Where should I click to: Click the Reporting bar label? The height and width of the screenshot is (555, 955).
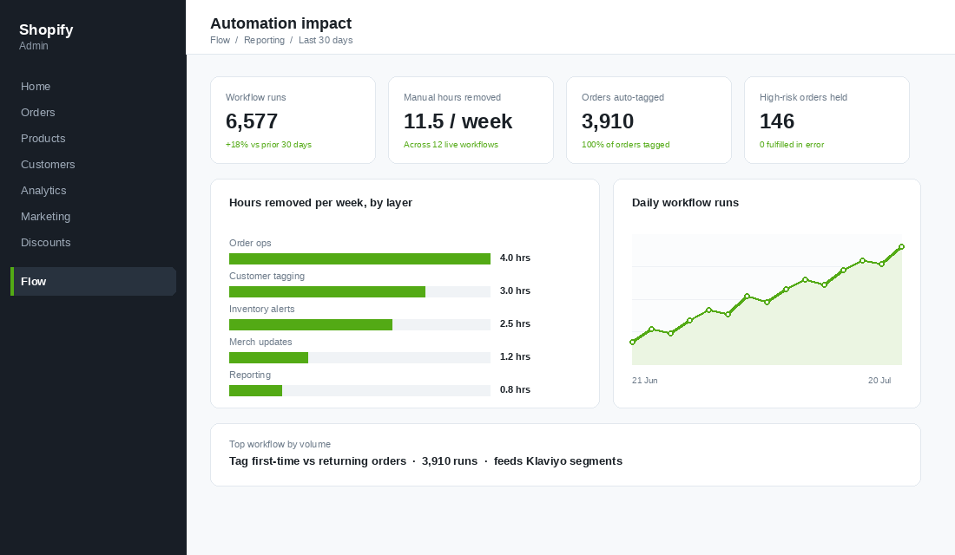point(250,375)
